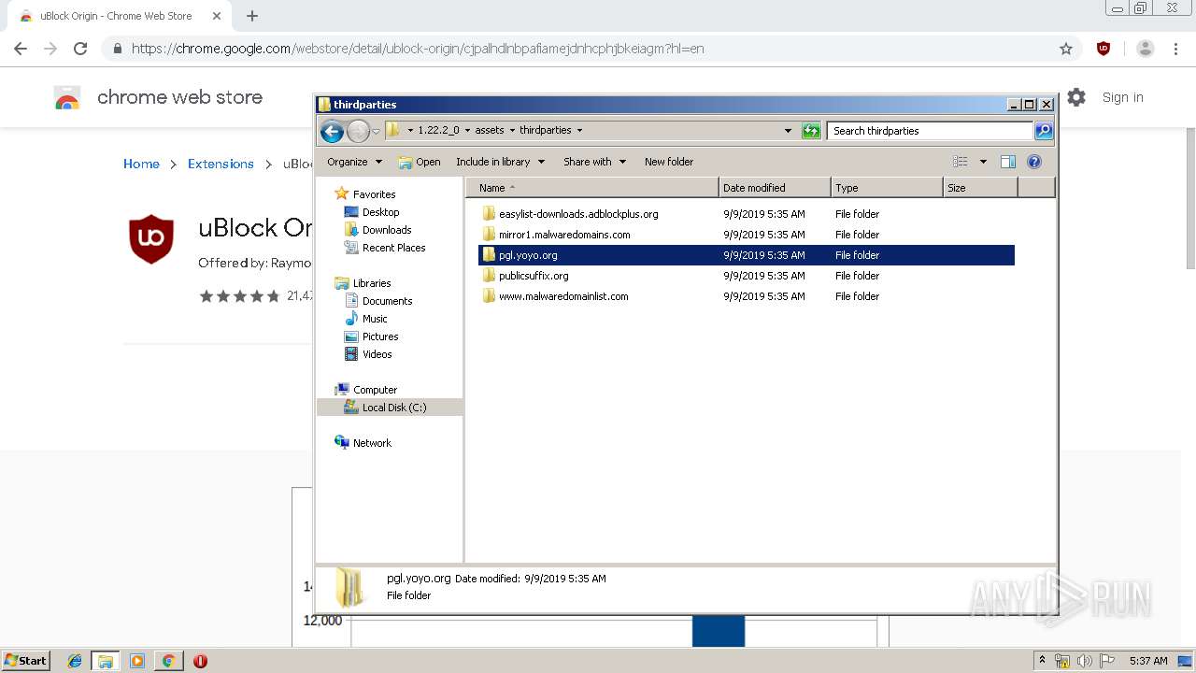
Task: Go to Extensions breadcrumb link
Action: click(x=221, y=164)
